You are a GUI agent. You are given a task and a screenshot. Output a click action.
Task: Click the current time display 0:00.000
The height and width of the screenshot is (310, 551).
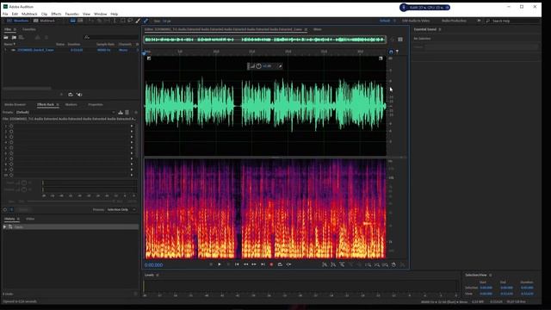click(153, 265)
